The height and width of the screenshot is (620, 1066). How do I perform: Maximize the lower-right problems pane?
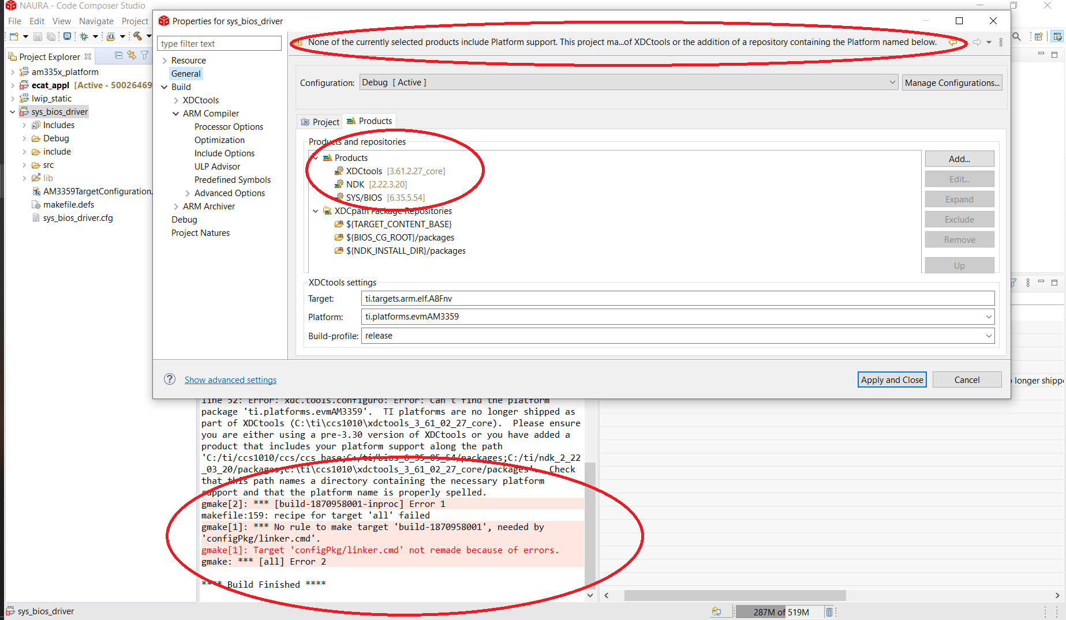pos(1054,283)
